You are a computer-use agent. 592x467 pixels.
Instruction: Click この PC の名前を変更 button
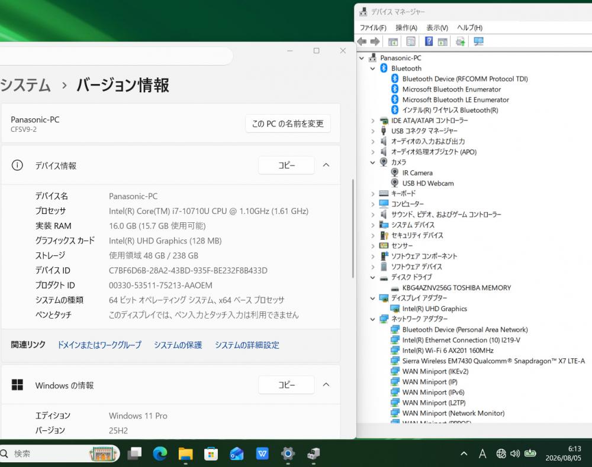[288, 124]
